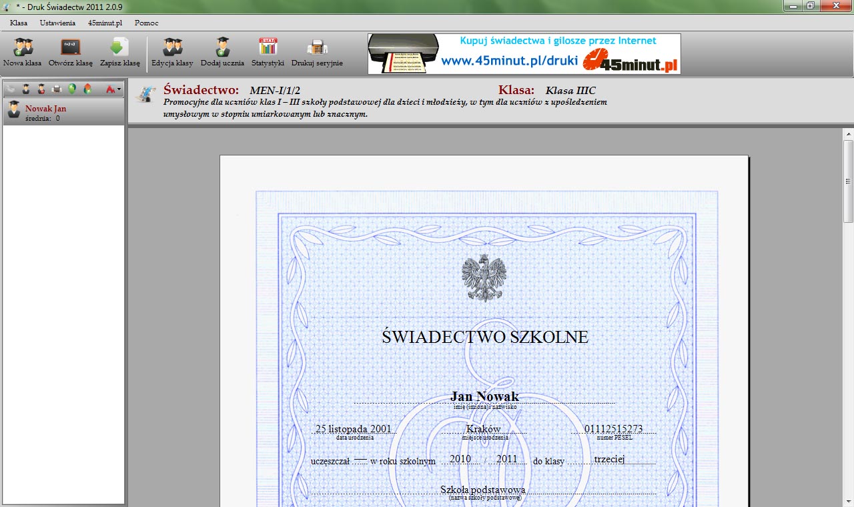Open the Ustawienia menu
The image size is (854, 507).
tap(57, 23)
